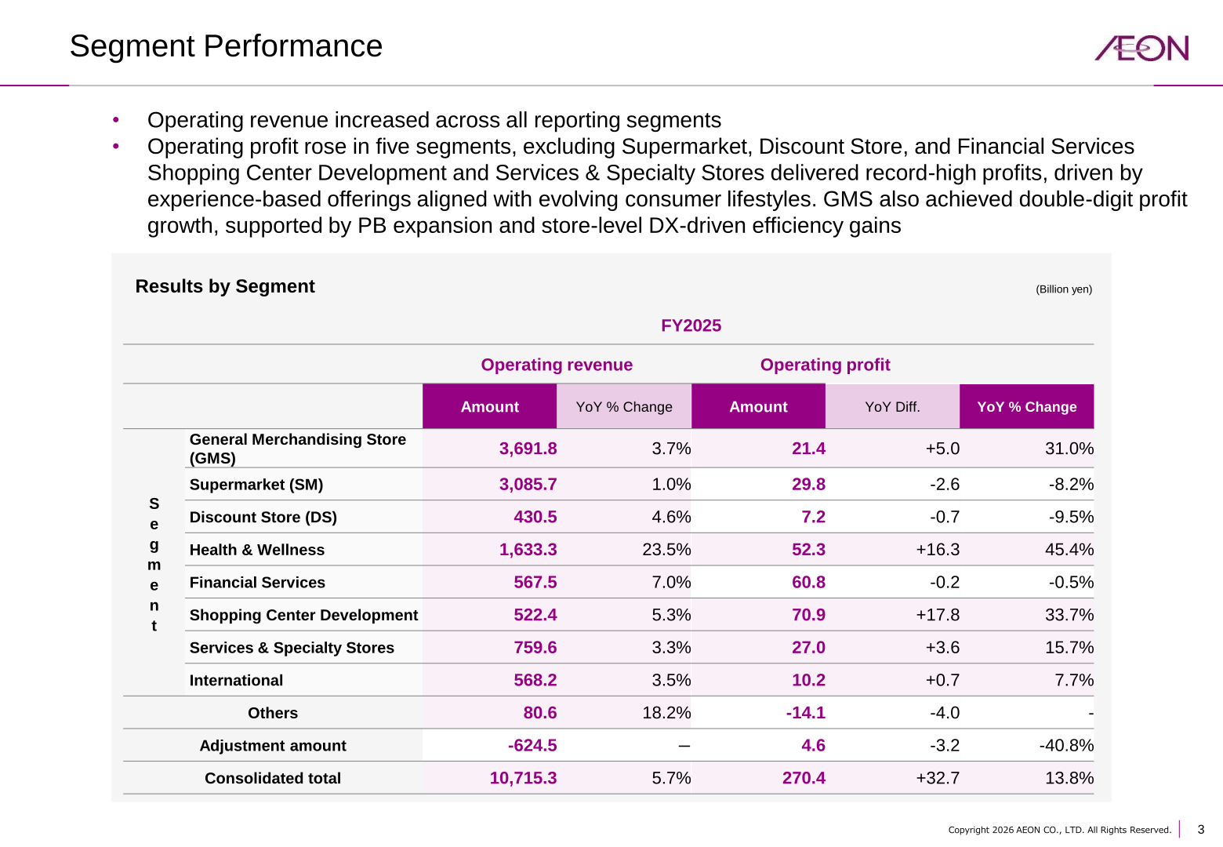Click Health & Wellness revenue change 23.5%
1223x847 pixels.
coord(666,550)
